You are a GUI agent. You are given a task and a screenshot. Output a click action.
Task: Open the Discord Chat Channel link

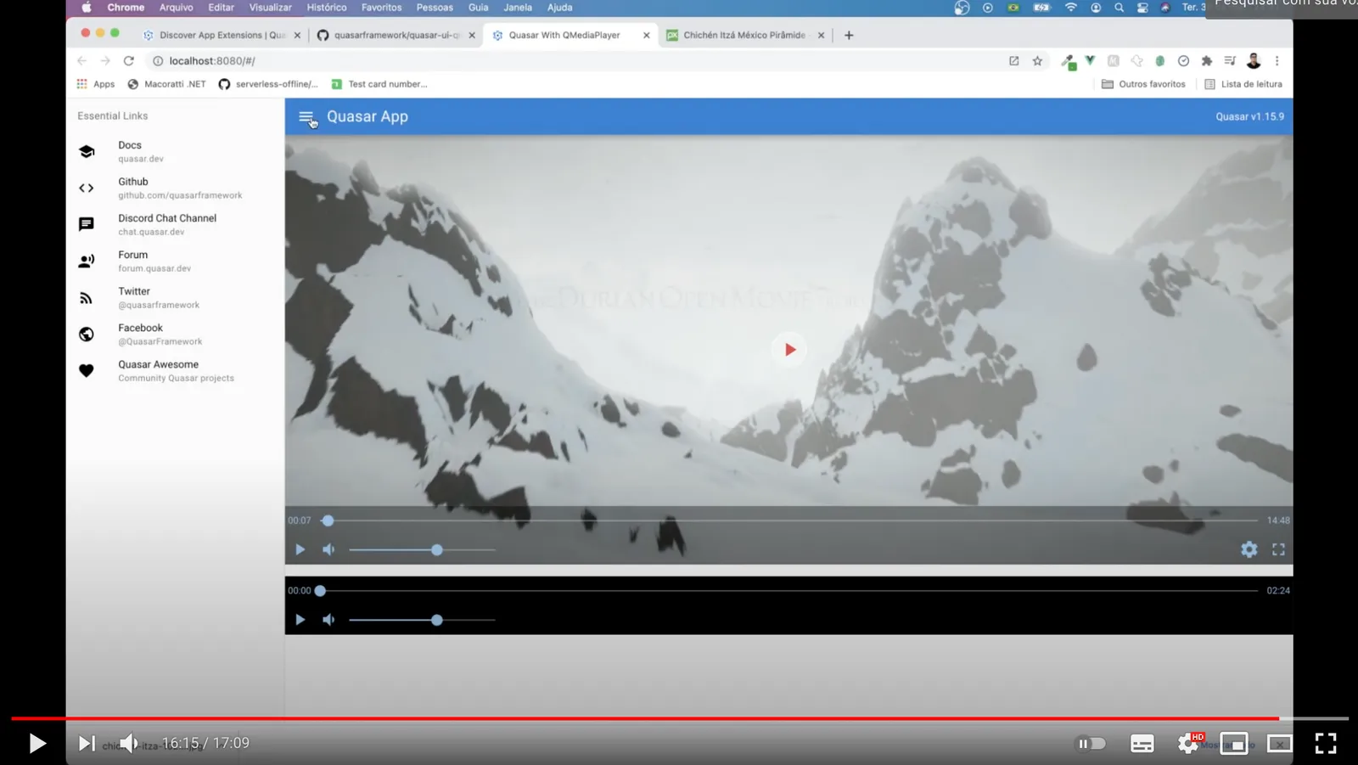point(175,224)
